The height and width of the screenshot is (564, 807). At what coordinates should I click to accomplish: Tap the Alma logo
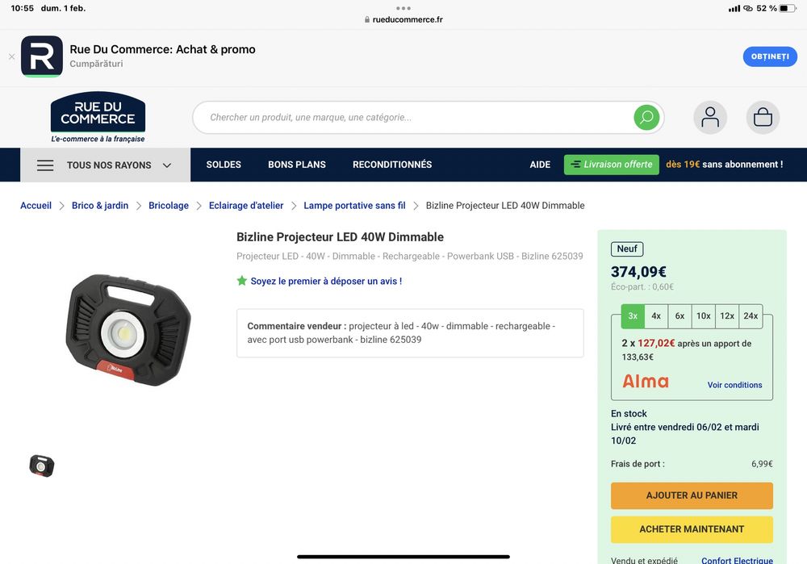646,382
